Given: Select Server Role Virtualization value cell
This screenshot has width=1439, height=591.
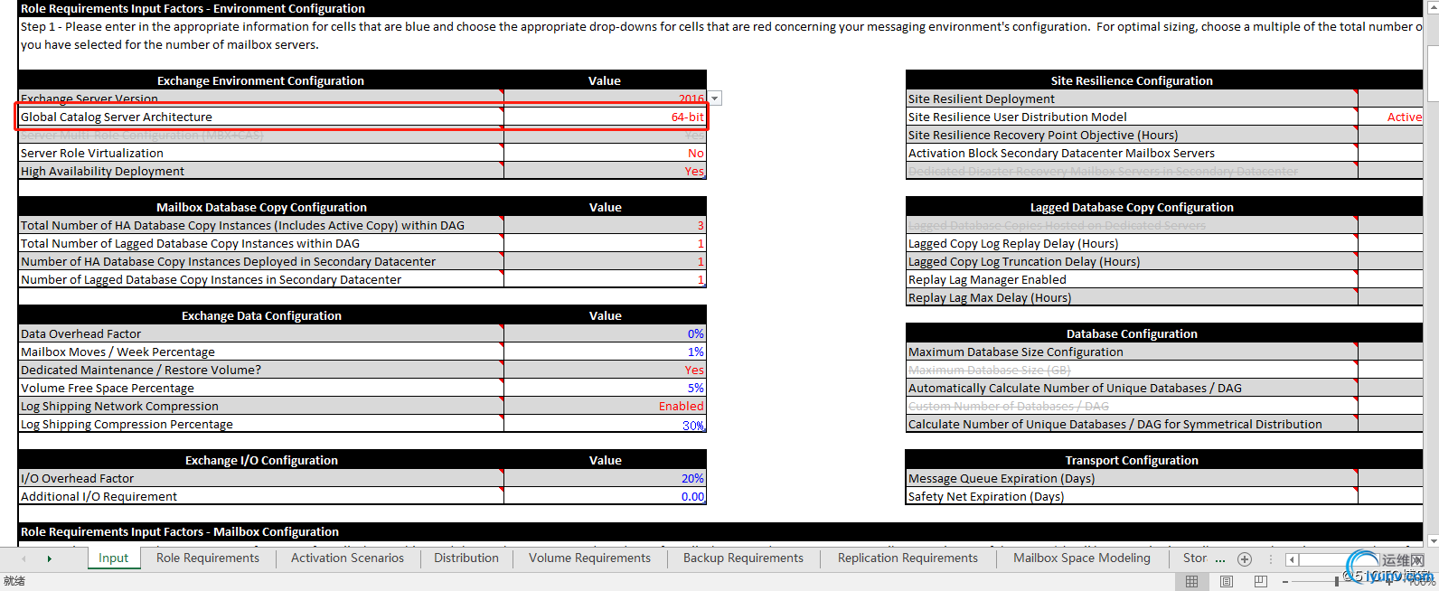Looking at the screenshot, I should tap(605, 153).
